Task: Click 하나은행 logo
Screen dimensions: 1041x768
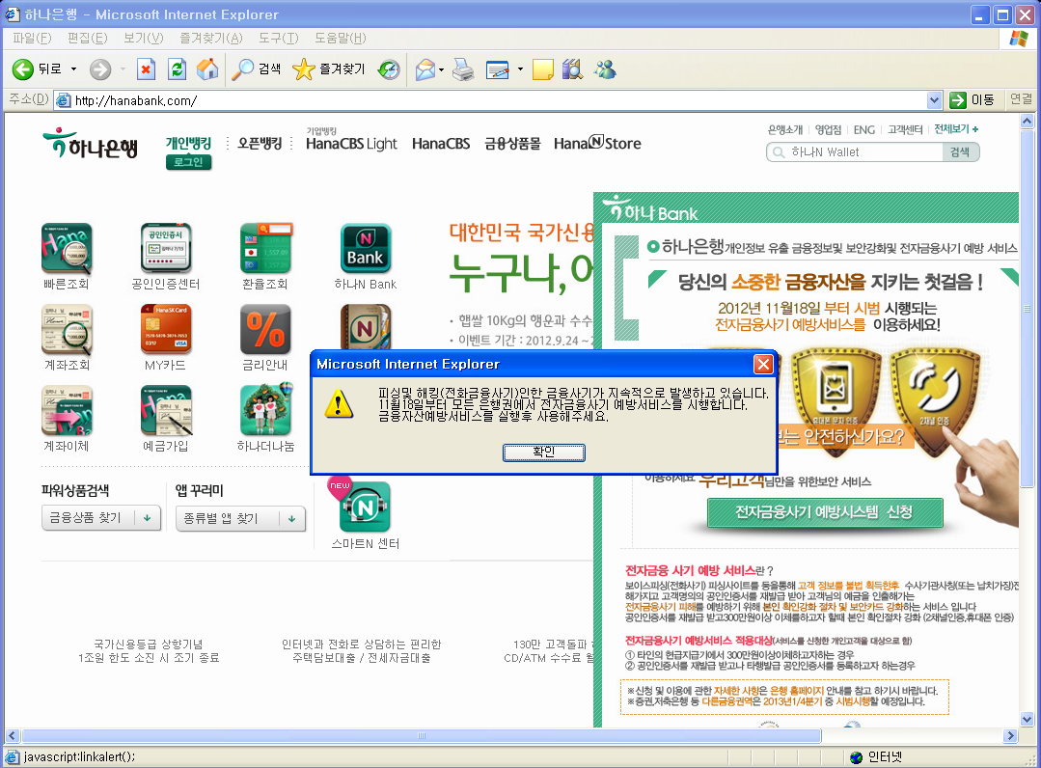Action: tap(91, 144)
